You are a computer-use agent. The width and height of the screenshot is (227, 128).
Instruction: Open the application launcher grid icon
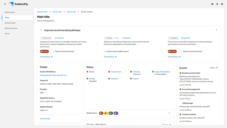coord(212,4)
